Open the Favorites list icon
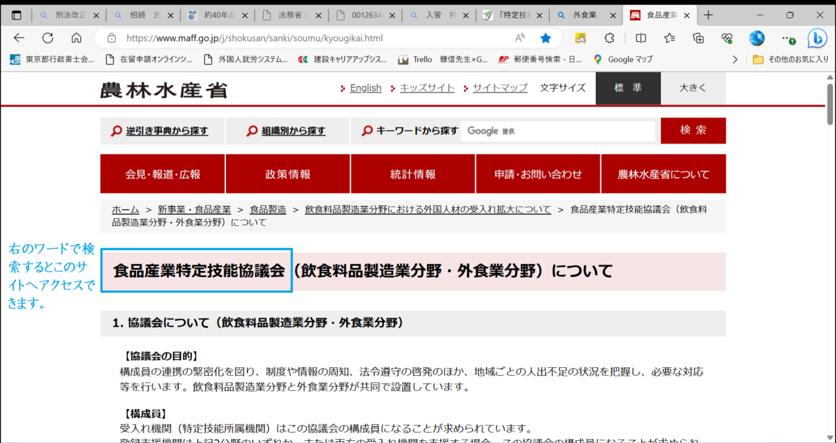 pyautogui.click(x=669, y=38)
